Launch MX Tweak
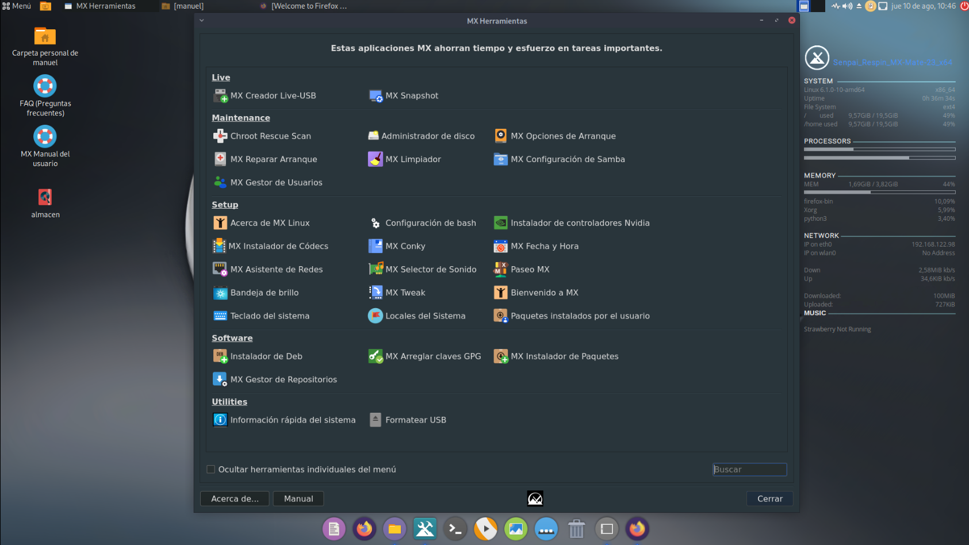The image size is (969, 545). coord(397,293)
